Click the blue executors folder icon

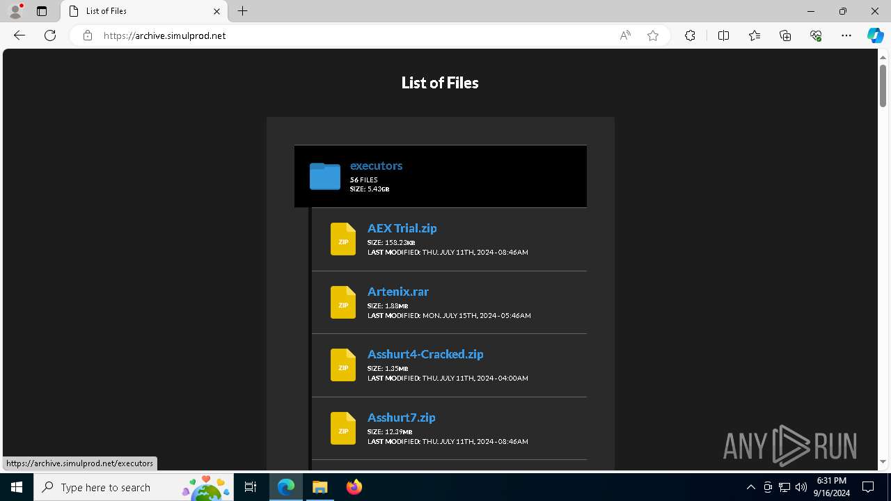click(325, 176)
